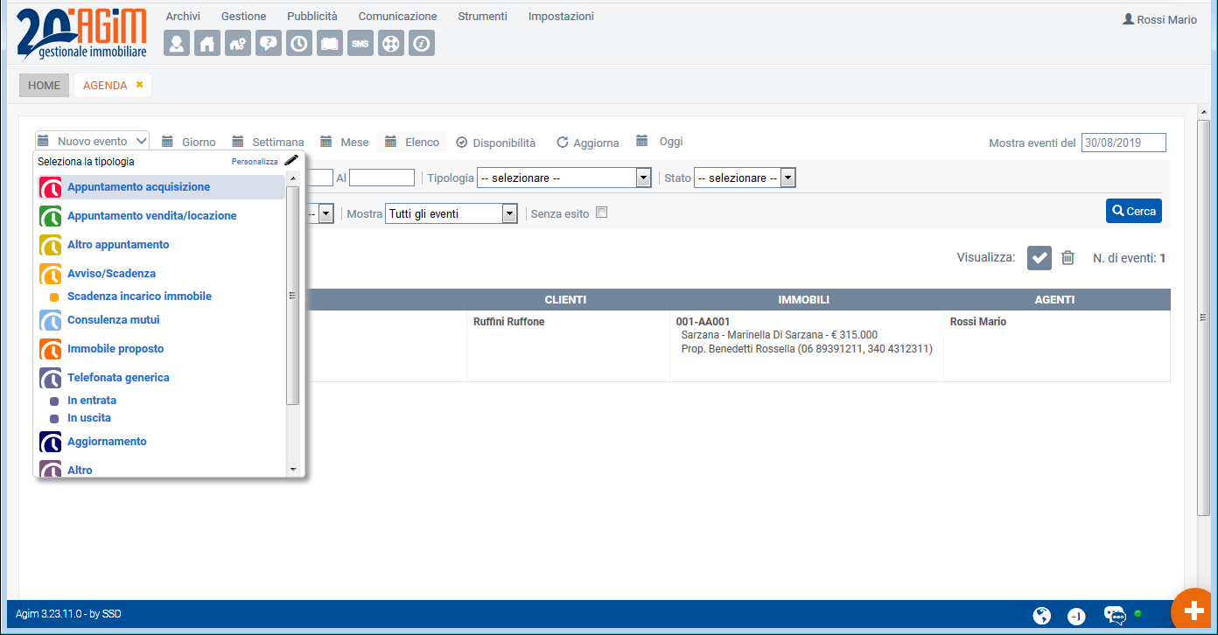Viewport: 1218px width, 635px height.
Task: Open the Strumenti menu
Action: (483, 17)
